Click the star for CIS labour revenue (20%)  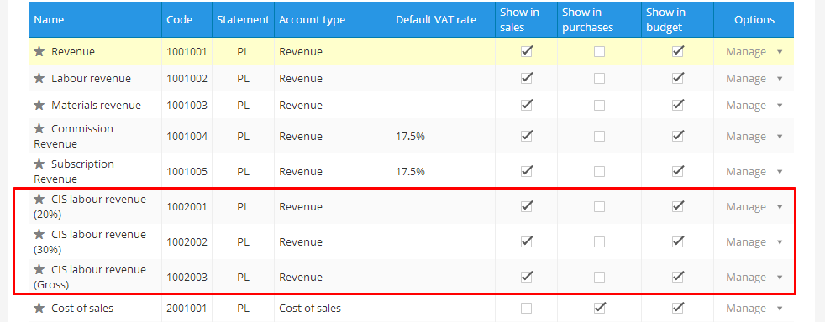pos(39,199)
